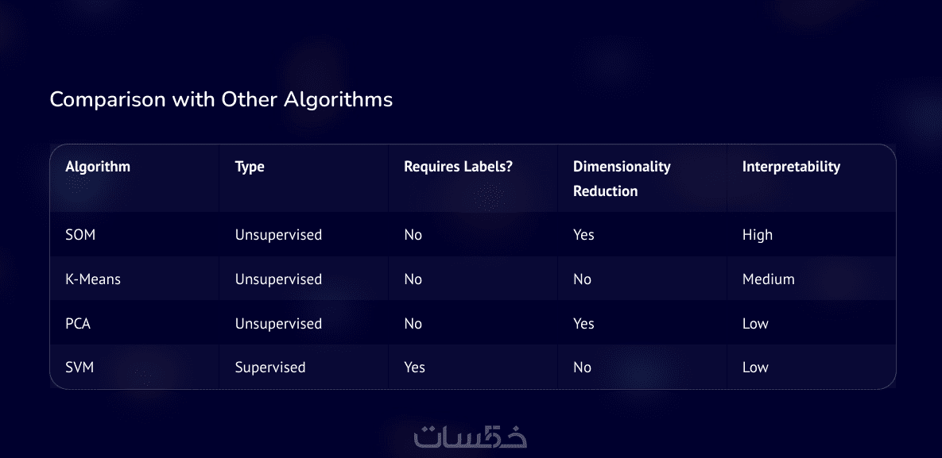Click the Dimensionality Reduction column header
This screenshot has height=458, width=942.
click(x=622, y=179)
